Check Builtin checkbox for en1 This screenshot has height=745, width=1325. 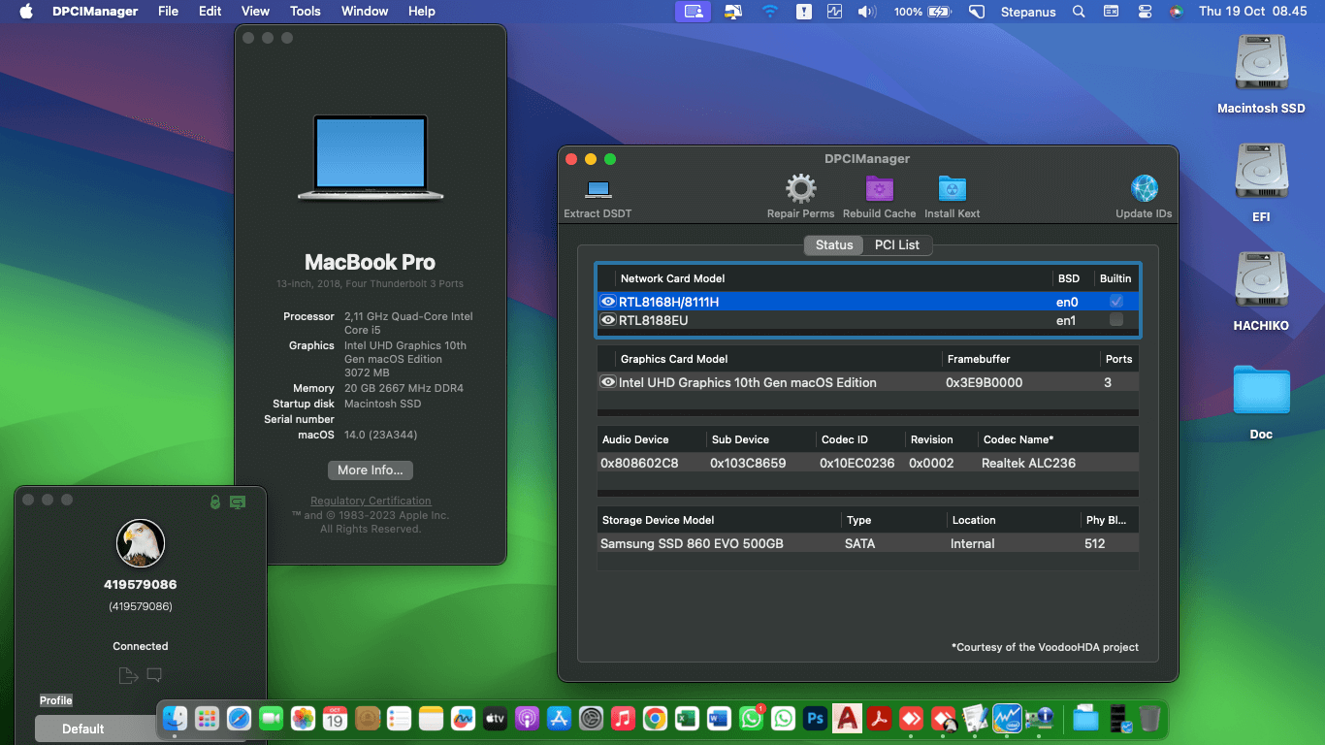tap(1116, 320)
